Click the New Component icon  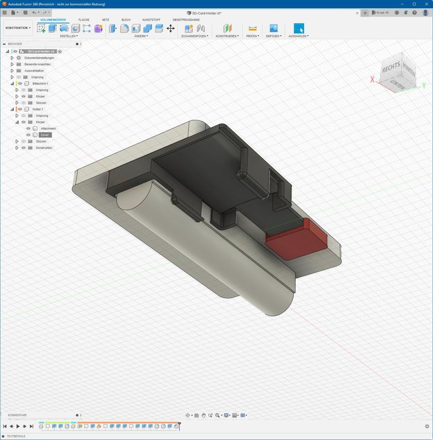point(188,29)
